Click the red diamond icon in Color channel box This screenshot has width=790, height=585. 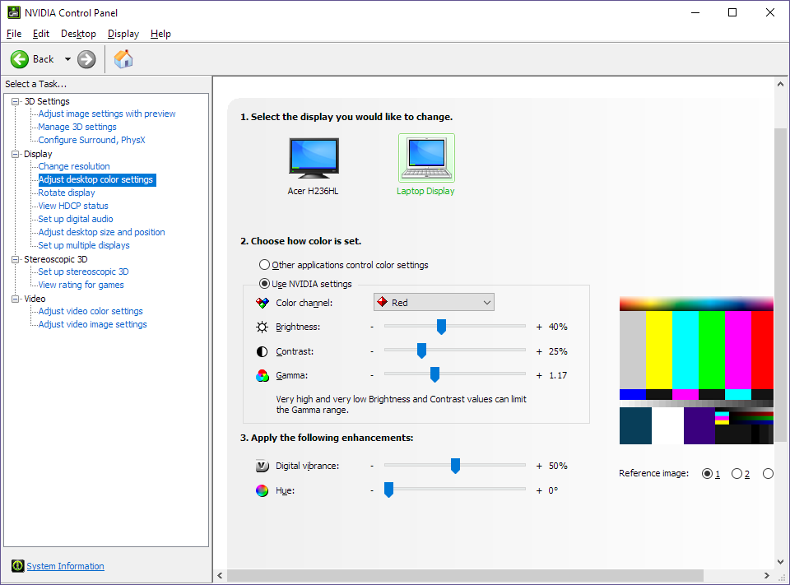click(x=383, y=302)
